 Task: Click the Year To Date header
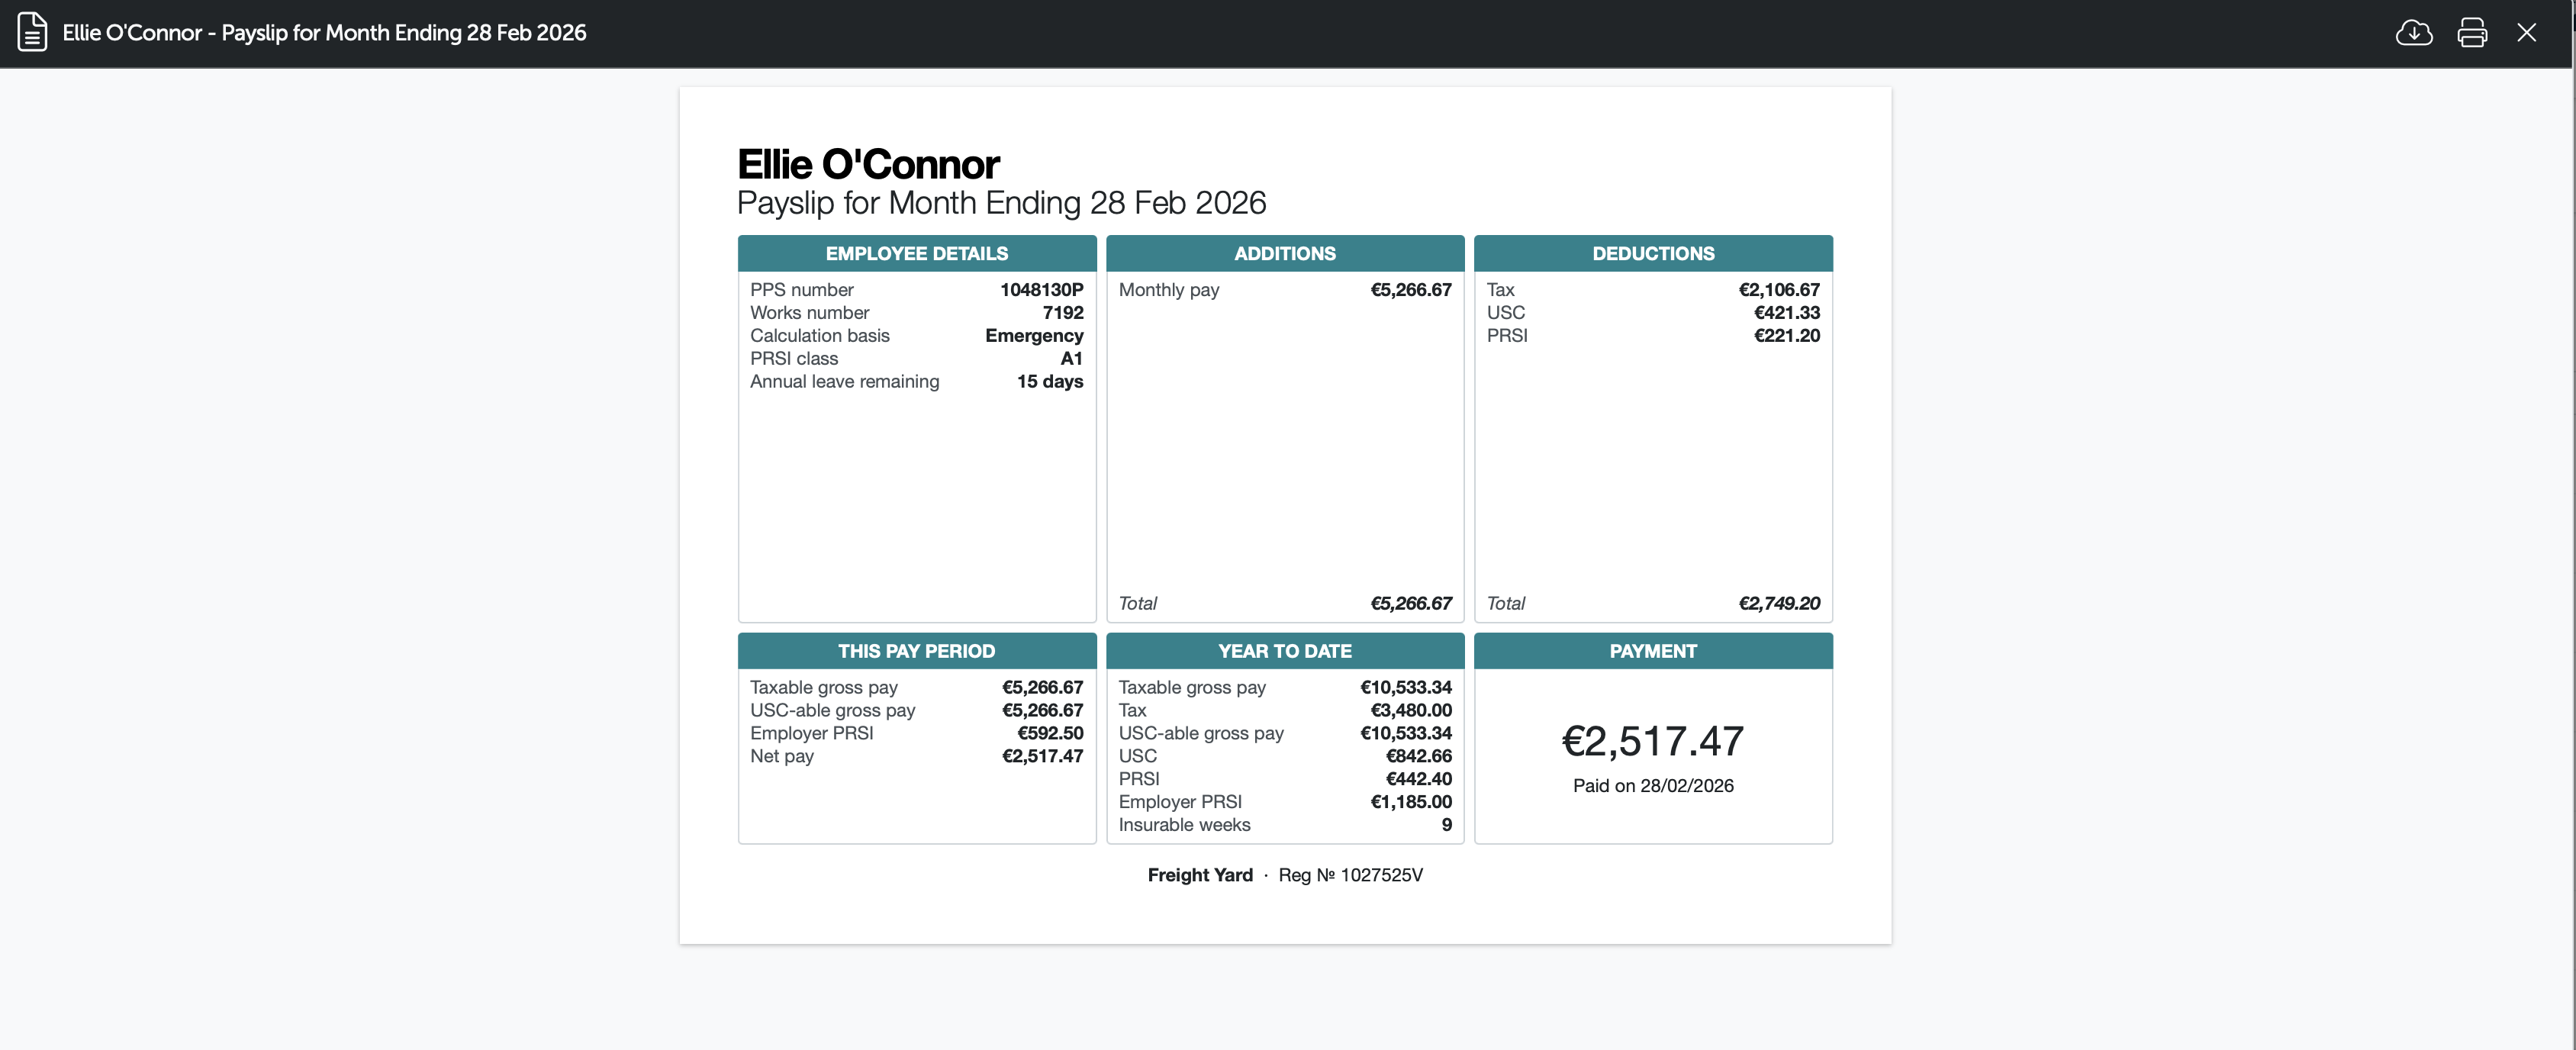1284,651
